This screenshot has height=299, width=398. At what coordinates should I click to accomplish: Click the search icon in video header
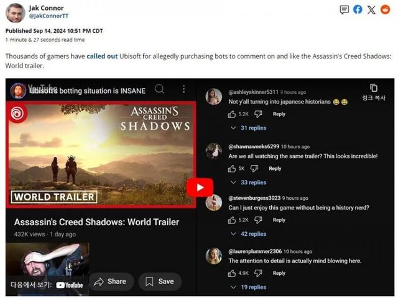pyautogui.click(x=160, y=89)
